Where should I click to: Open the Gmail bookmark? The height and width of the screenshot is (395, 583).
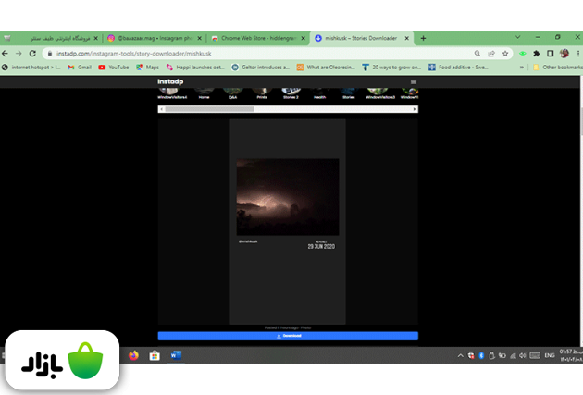(83, 68)
